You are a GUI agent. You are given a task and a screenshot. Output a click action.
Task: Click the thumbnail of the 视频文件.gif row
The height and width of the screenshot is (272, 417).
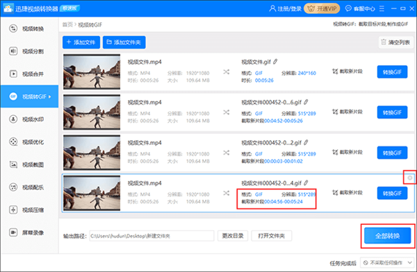coord(92,71)
